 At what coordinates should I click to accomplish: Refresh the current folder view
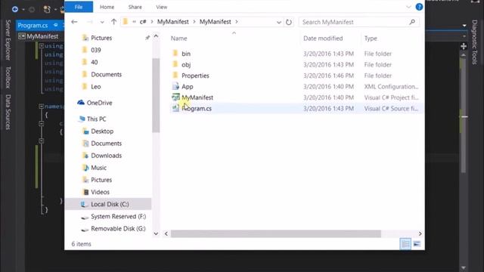click(289, 22)
